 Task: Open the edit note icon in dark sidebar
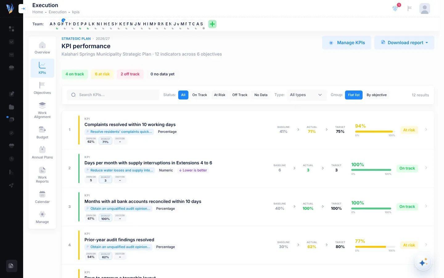point(11,94)
